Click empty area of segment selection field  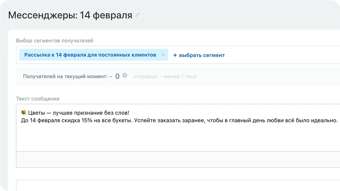pos(282,55)
